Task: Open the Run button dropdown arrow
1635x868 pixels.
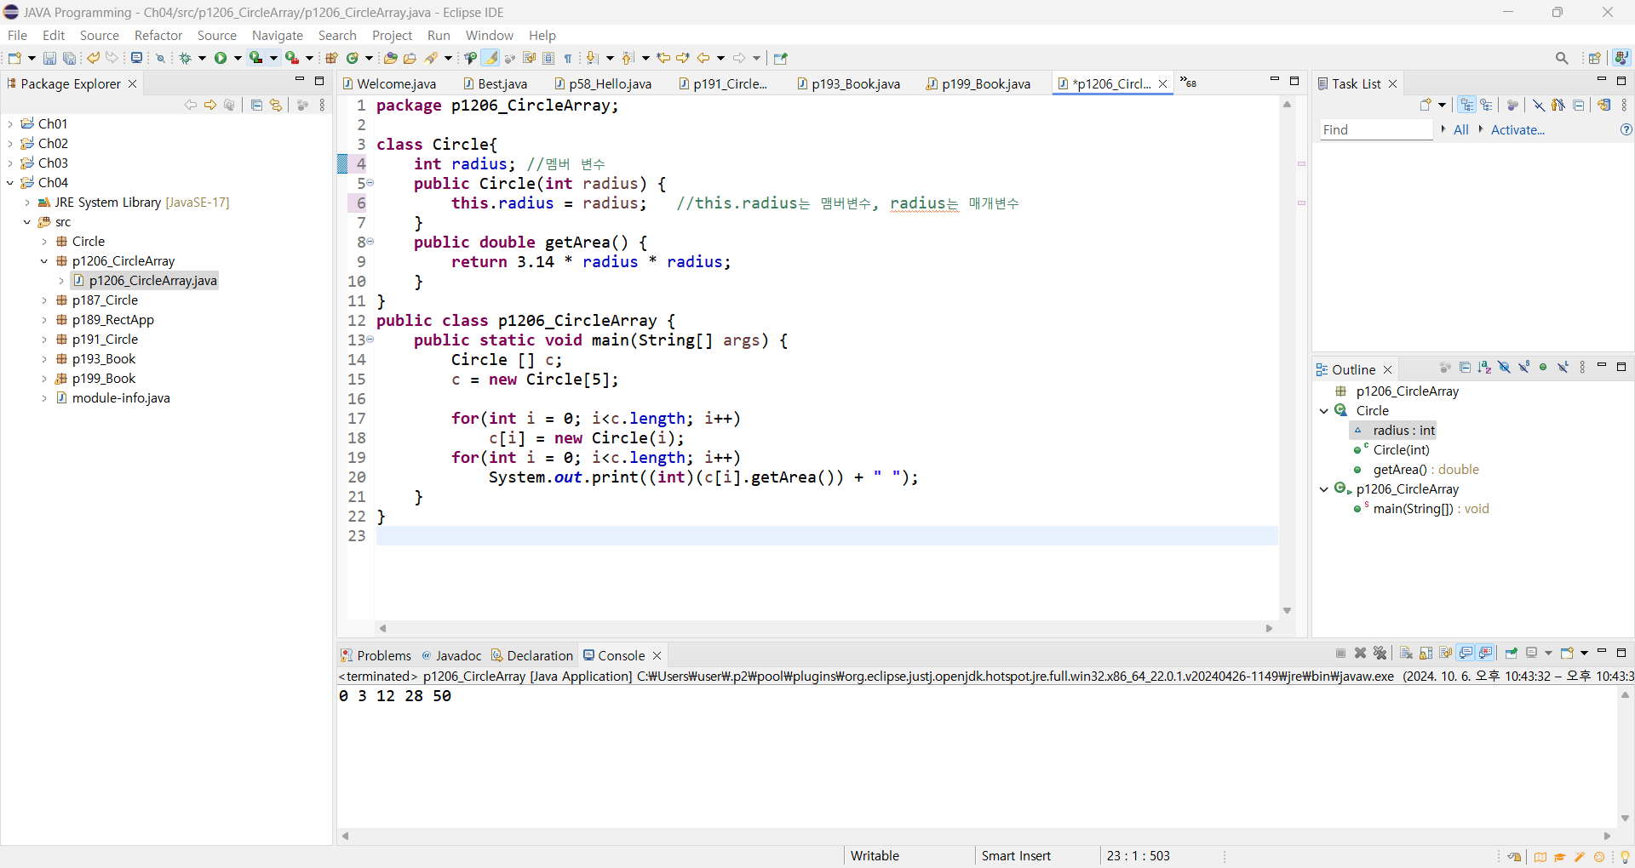Action: point(238,58)
